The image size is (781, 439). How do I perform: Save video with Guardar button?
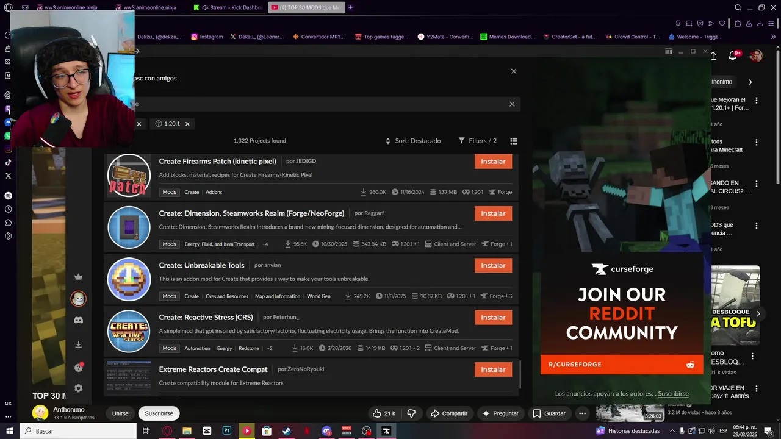click(549, 413)
